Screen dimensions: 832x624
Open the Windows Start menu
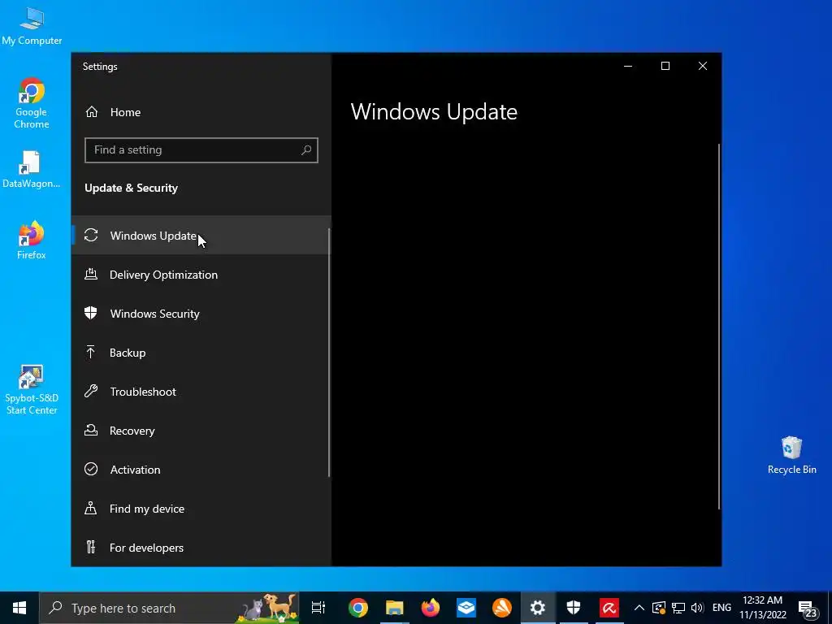click(x=19, y=608)
